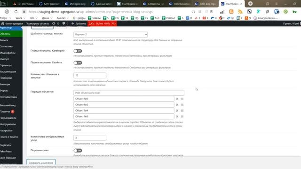Switch to the Ветеринарно browser tab
This screenshot has height=169, width=301.
[x=180, y=4]
